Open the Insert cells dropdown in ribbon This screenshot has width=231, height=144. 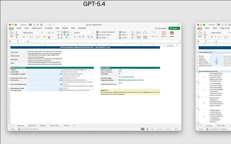click(x=123, y=32)
